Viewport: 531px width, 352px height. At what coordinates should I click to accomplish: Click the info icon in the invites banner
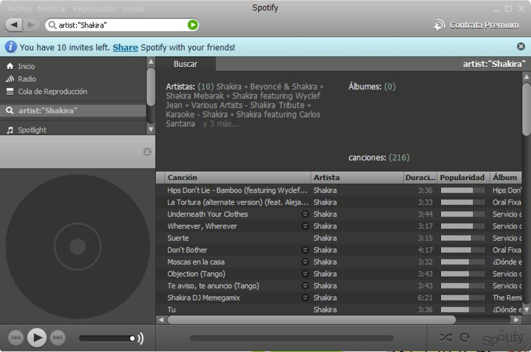[x=10, y=47]
